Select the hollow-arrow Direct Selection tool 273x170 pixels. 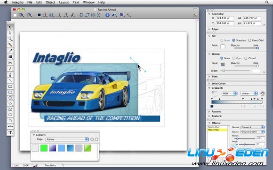click(10, 33)
